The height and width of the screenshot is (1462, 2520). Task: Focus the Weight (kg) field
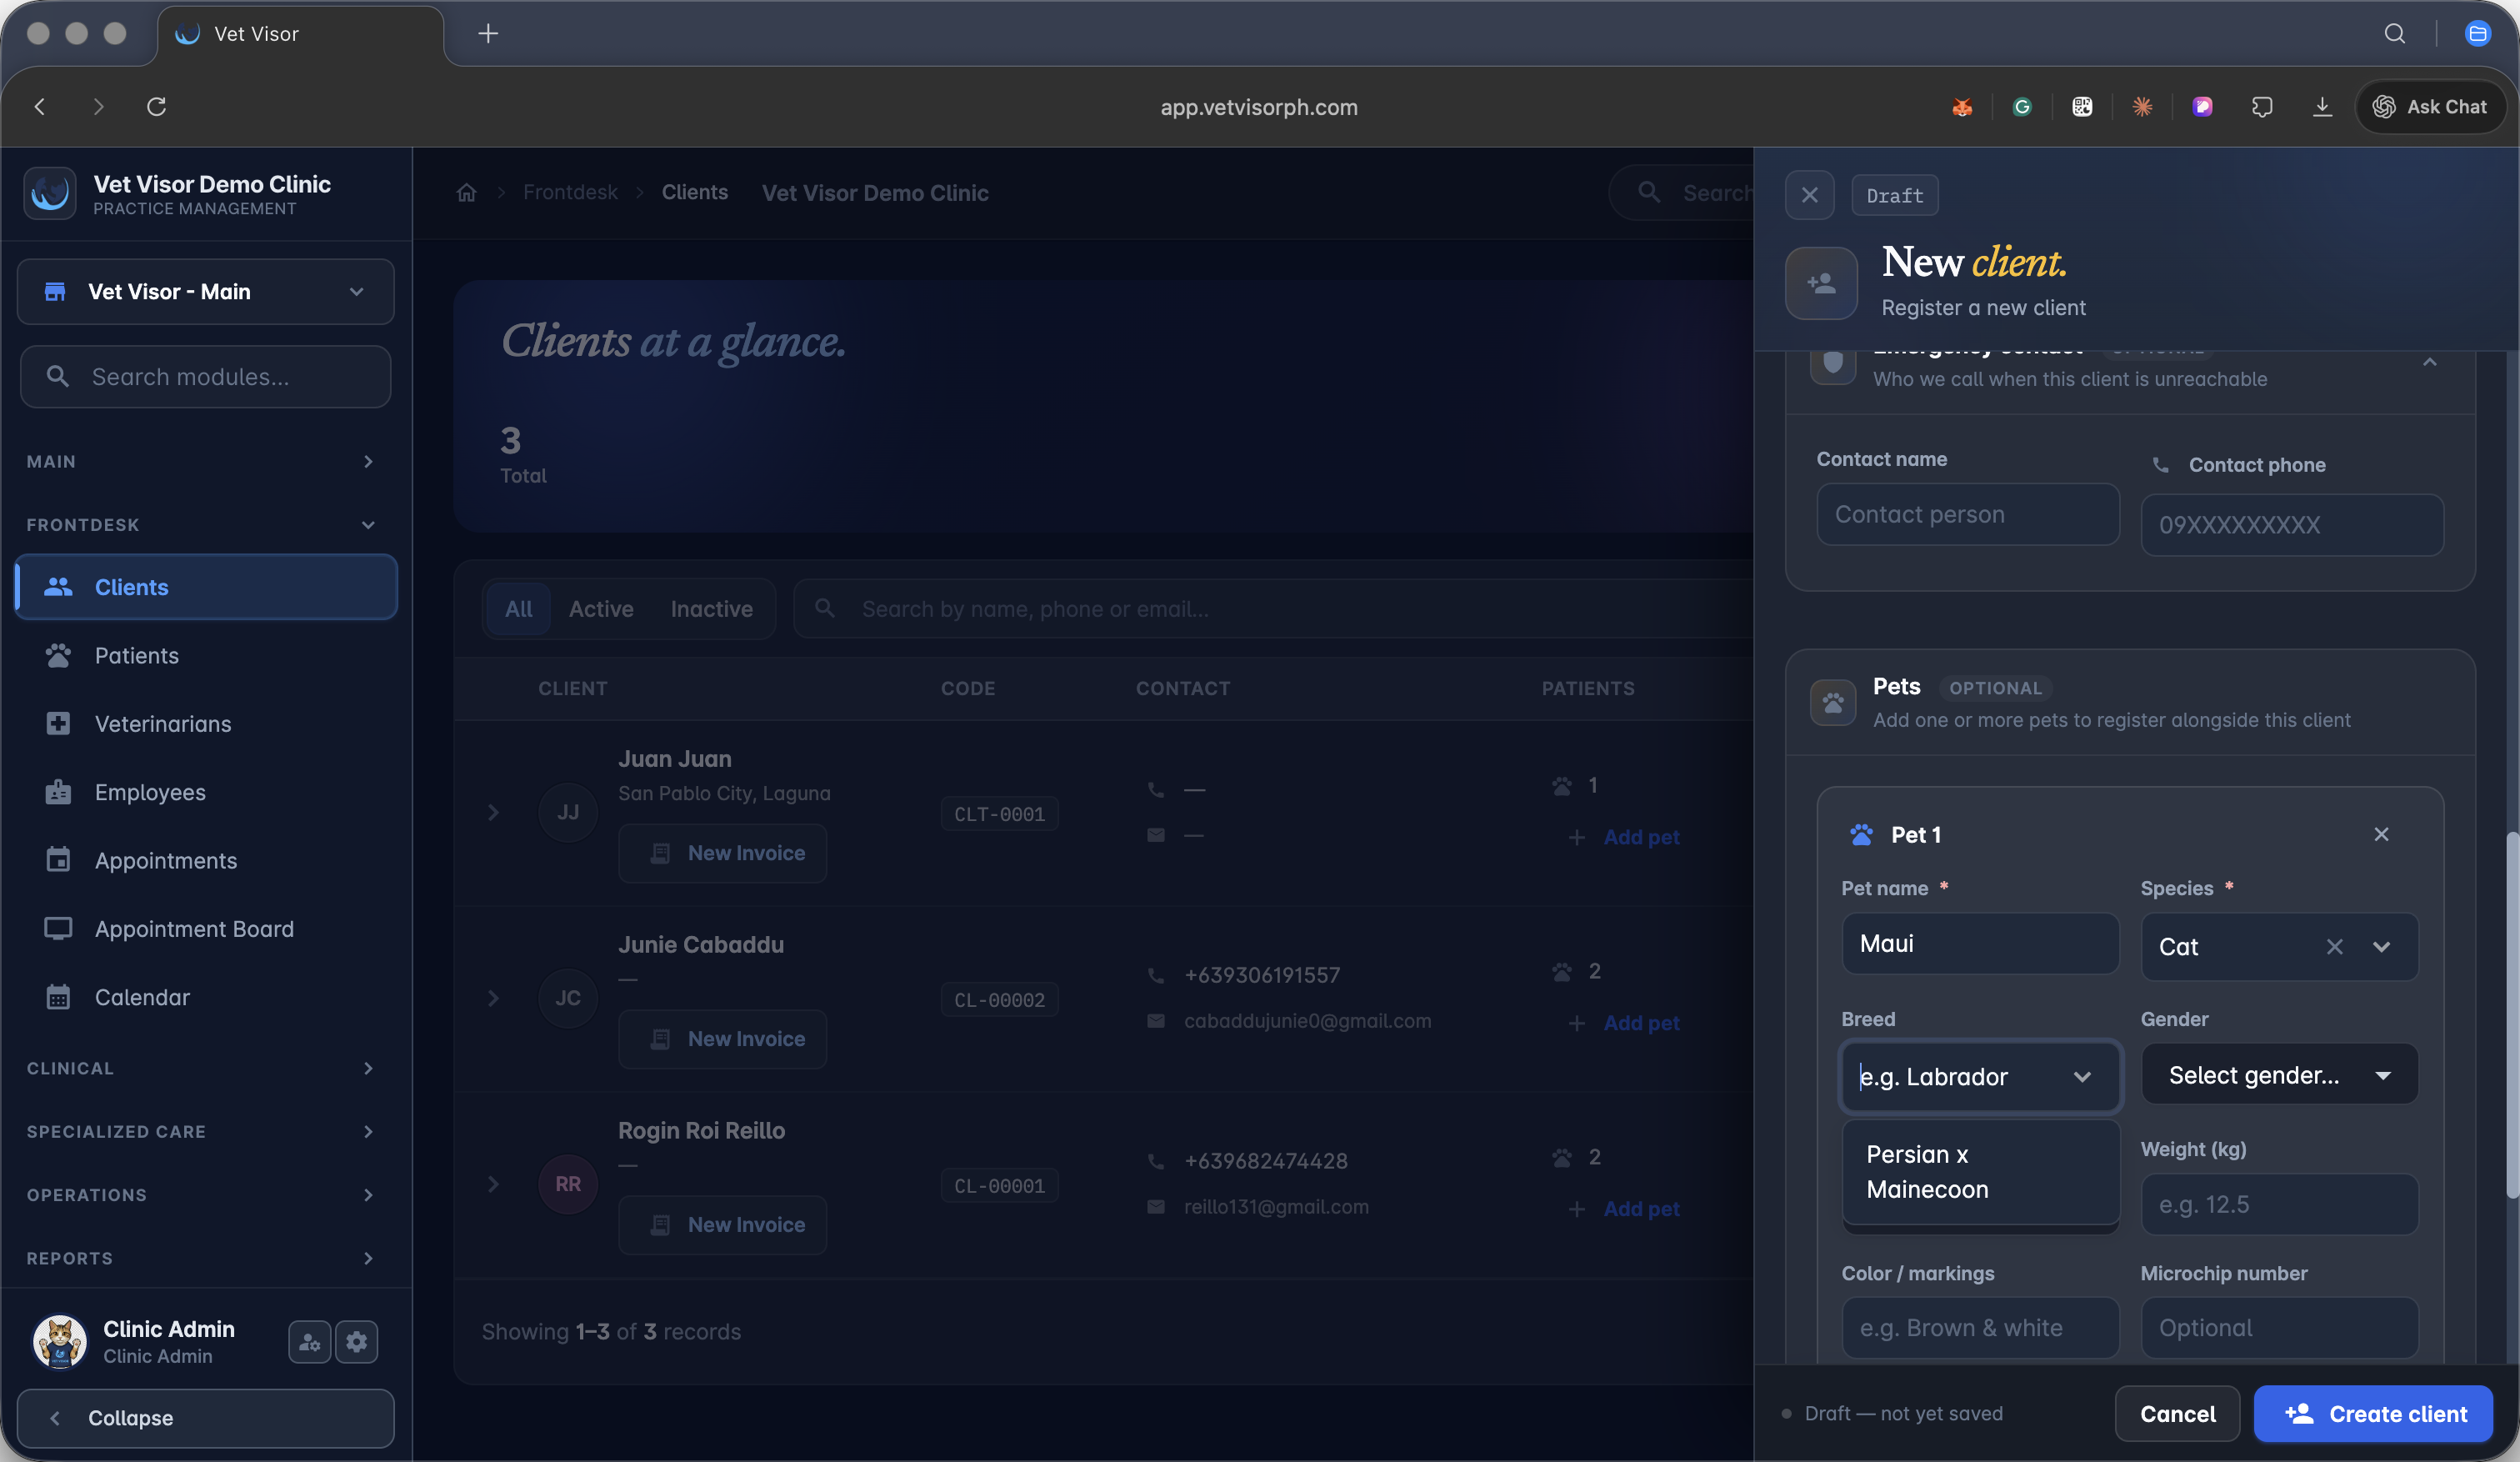point(2279,1204)
